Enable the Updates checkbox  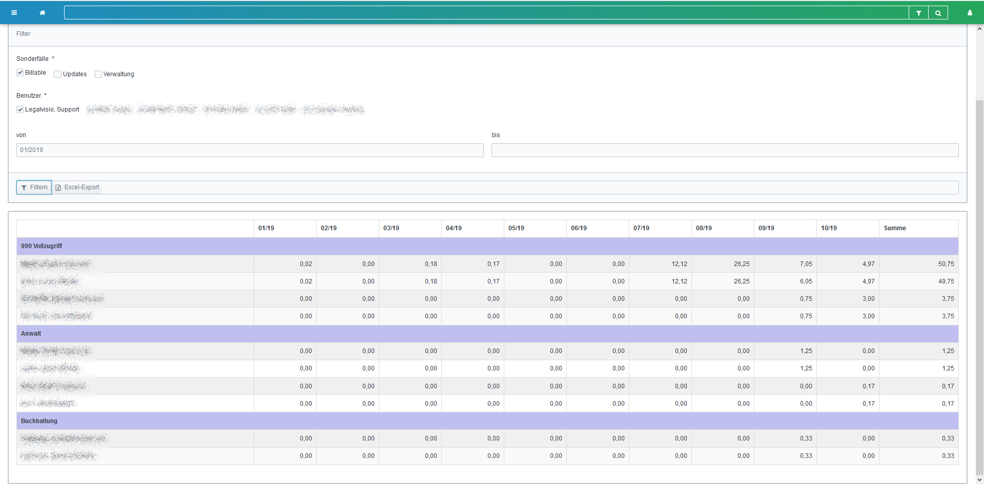[58, 74]
